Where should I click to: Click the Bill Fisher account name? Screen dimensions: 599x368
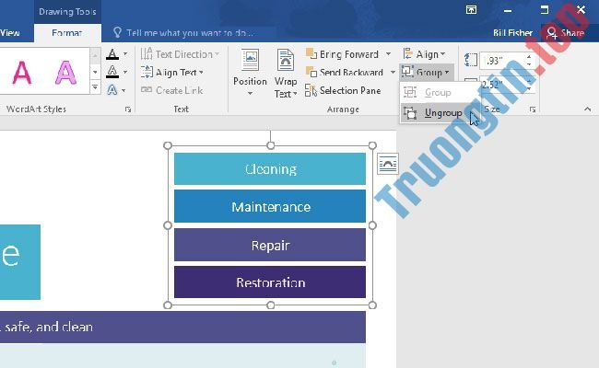512,33
